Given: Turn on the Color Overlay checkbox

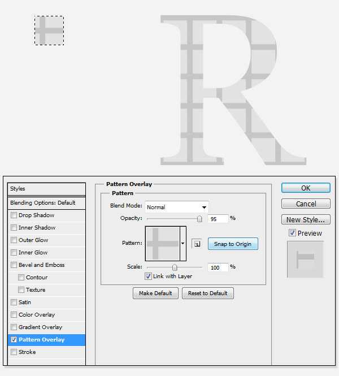Looking at the screenshot, I should [14, 314].
